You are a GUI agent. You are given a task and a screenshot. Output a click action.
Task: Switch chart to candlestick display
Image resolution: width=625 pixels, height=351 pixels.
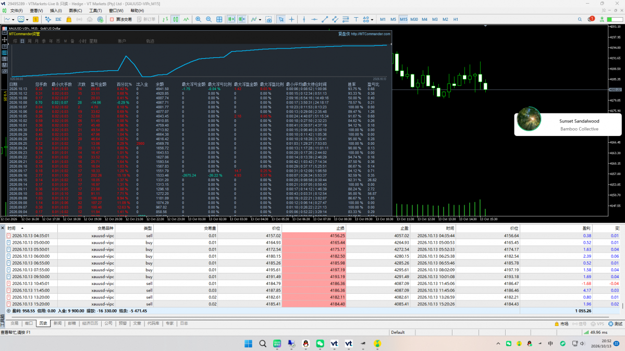pyautogui.click(x=176, y=19)
